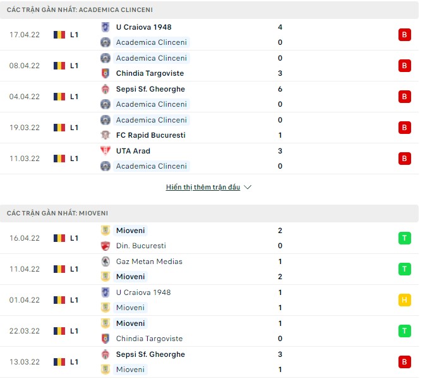
Task: Click the Gaz Metan Medias crest icon
Action: (105, 262)
